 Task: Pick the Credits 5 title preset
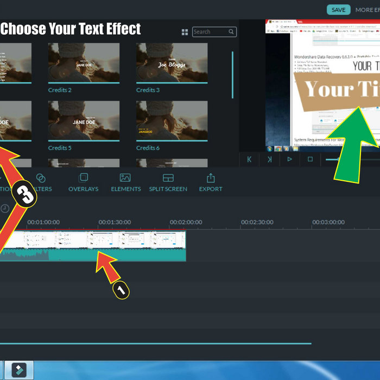coord(84,121)
